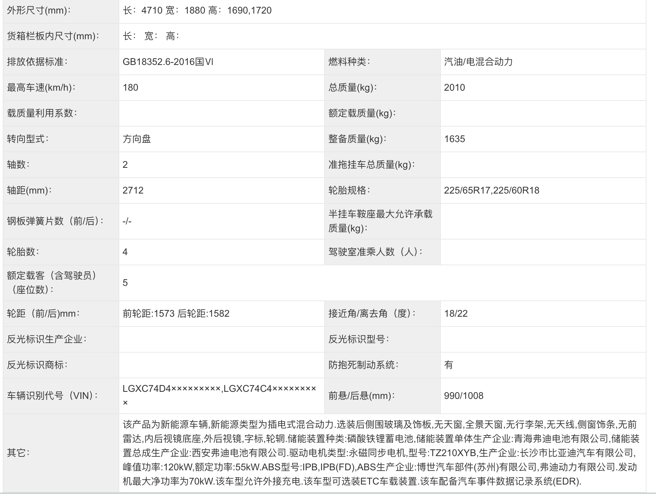Select tire count value 4

[125, 252]
